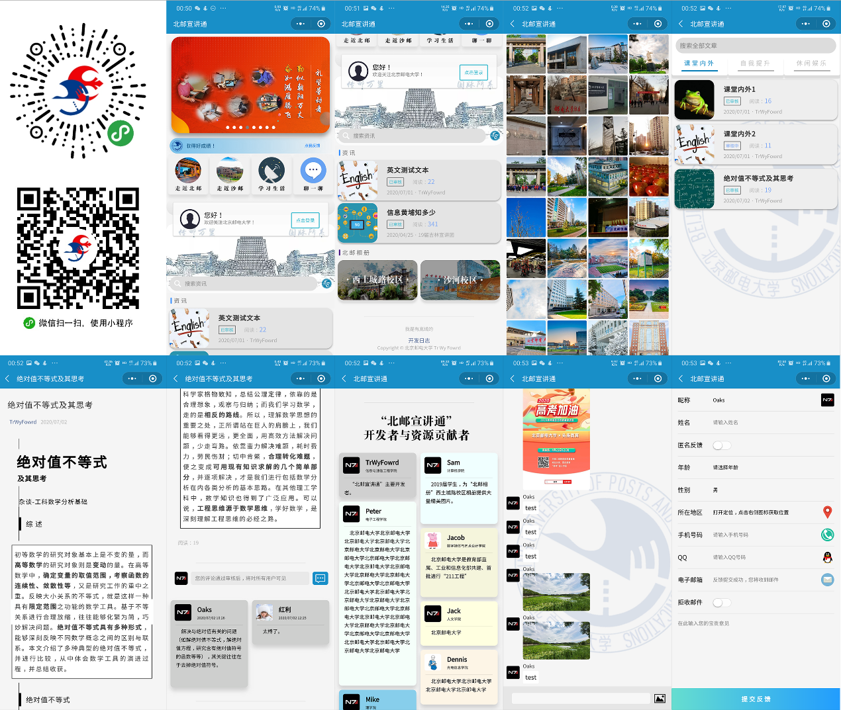
Task: Tap the N7 avatar beside 昵称 Oaks
Action: tap(827, 400)
